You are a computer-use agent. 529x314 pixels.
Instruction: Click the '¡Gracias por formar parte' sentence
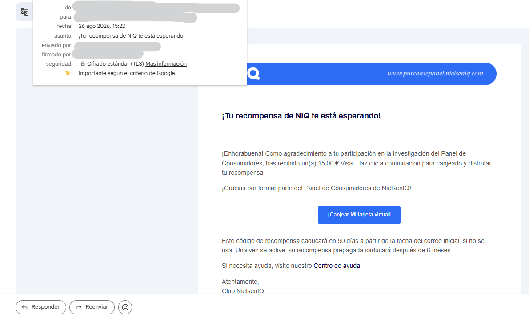(317, 188)
